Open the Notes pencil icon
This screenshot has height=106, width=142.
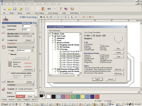tap(60, 9)
